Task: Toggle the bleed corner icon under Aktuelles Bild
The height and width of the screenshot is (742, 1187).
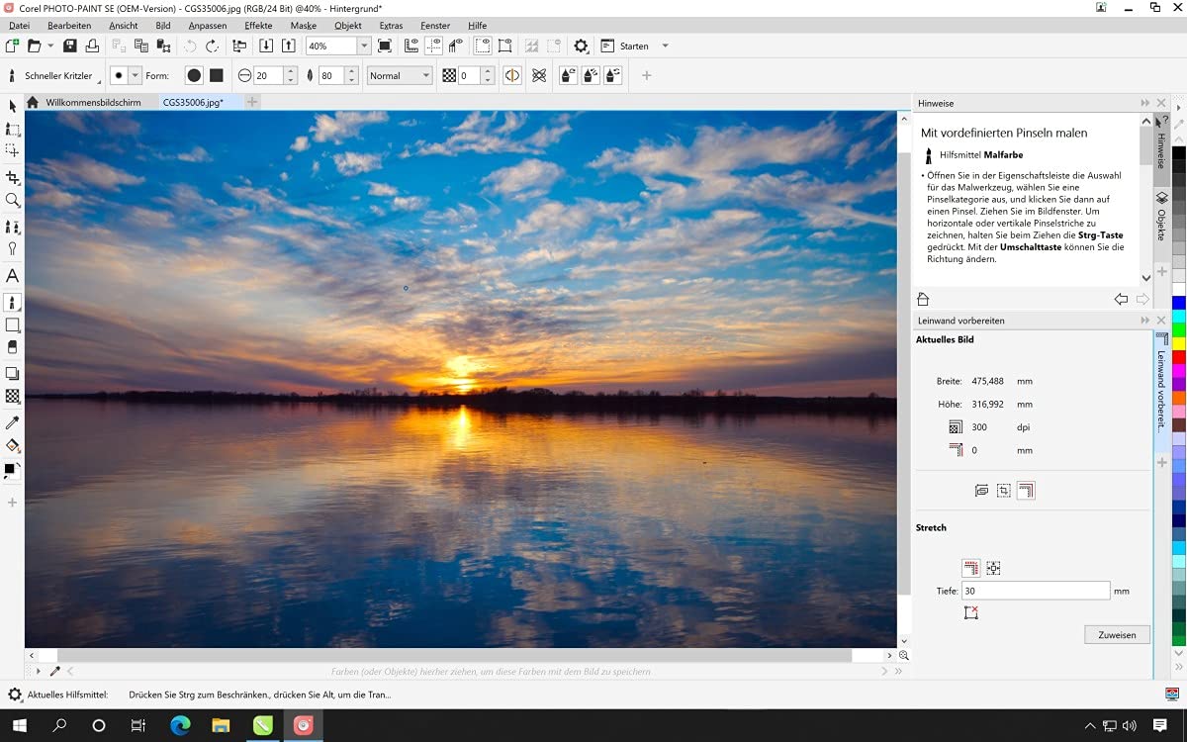Action: pos(1026,490)
